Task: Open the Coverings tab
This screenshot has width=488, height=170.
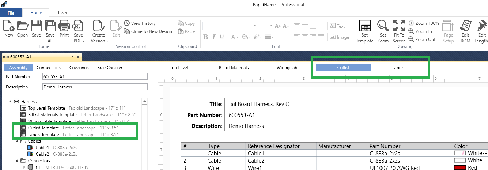Action: pos(79,67)
